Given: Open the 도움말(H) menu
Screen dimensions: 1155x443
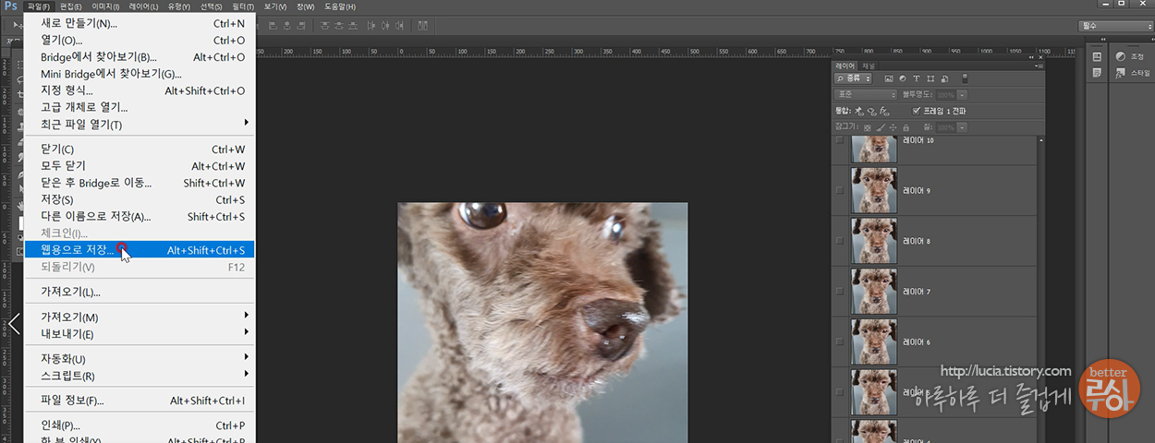Looking at the screenshot, I should click(339, 6).
